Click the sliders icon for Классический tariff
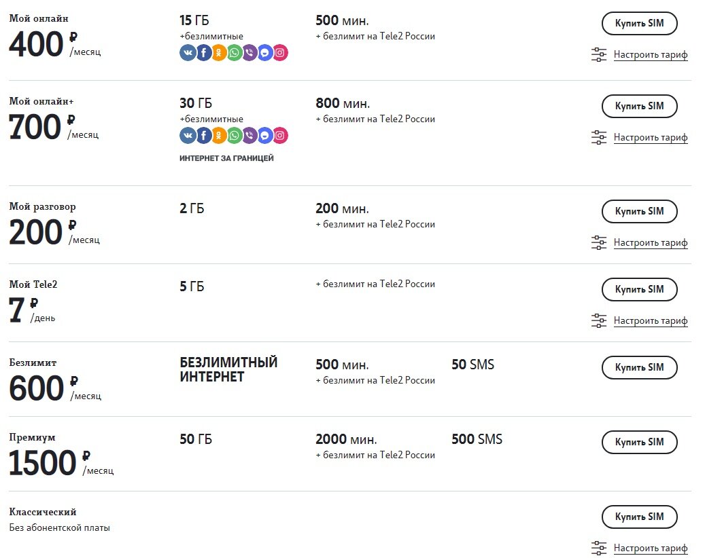 coord(599,548)
